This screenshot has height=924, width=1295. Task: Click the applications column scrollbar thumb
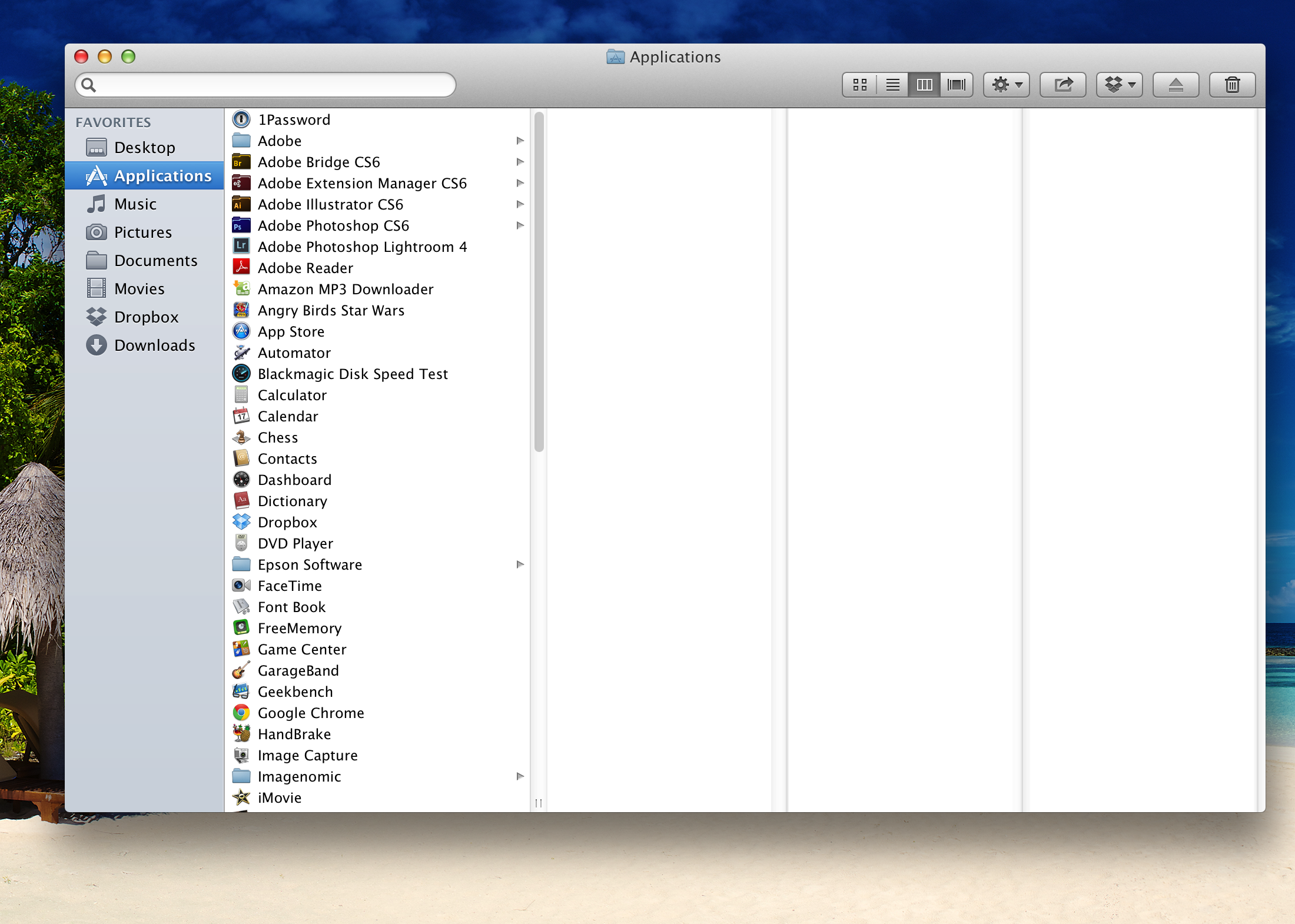click(539, 282)
